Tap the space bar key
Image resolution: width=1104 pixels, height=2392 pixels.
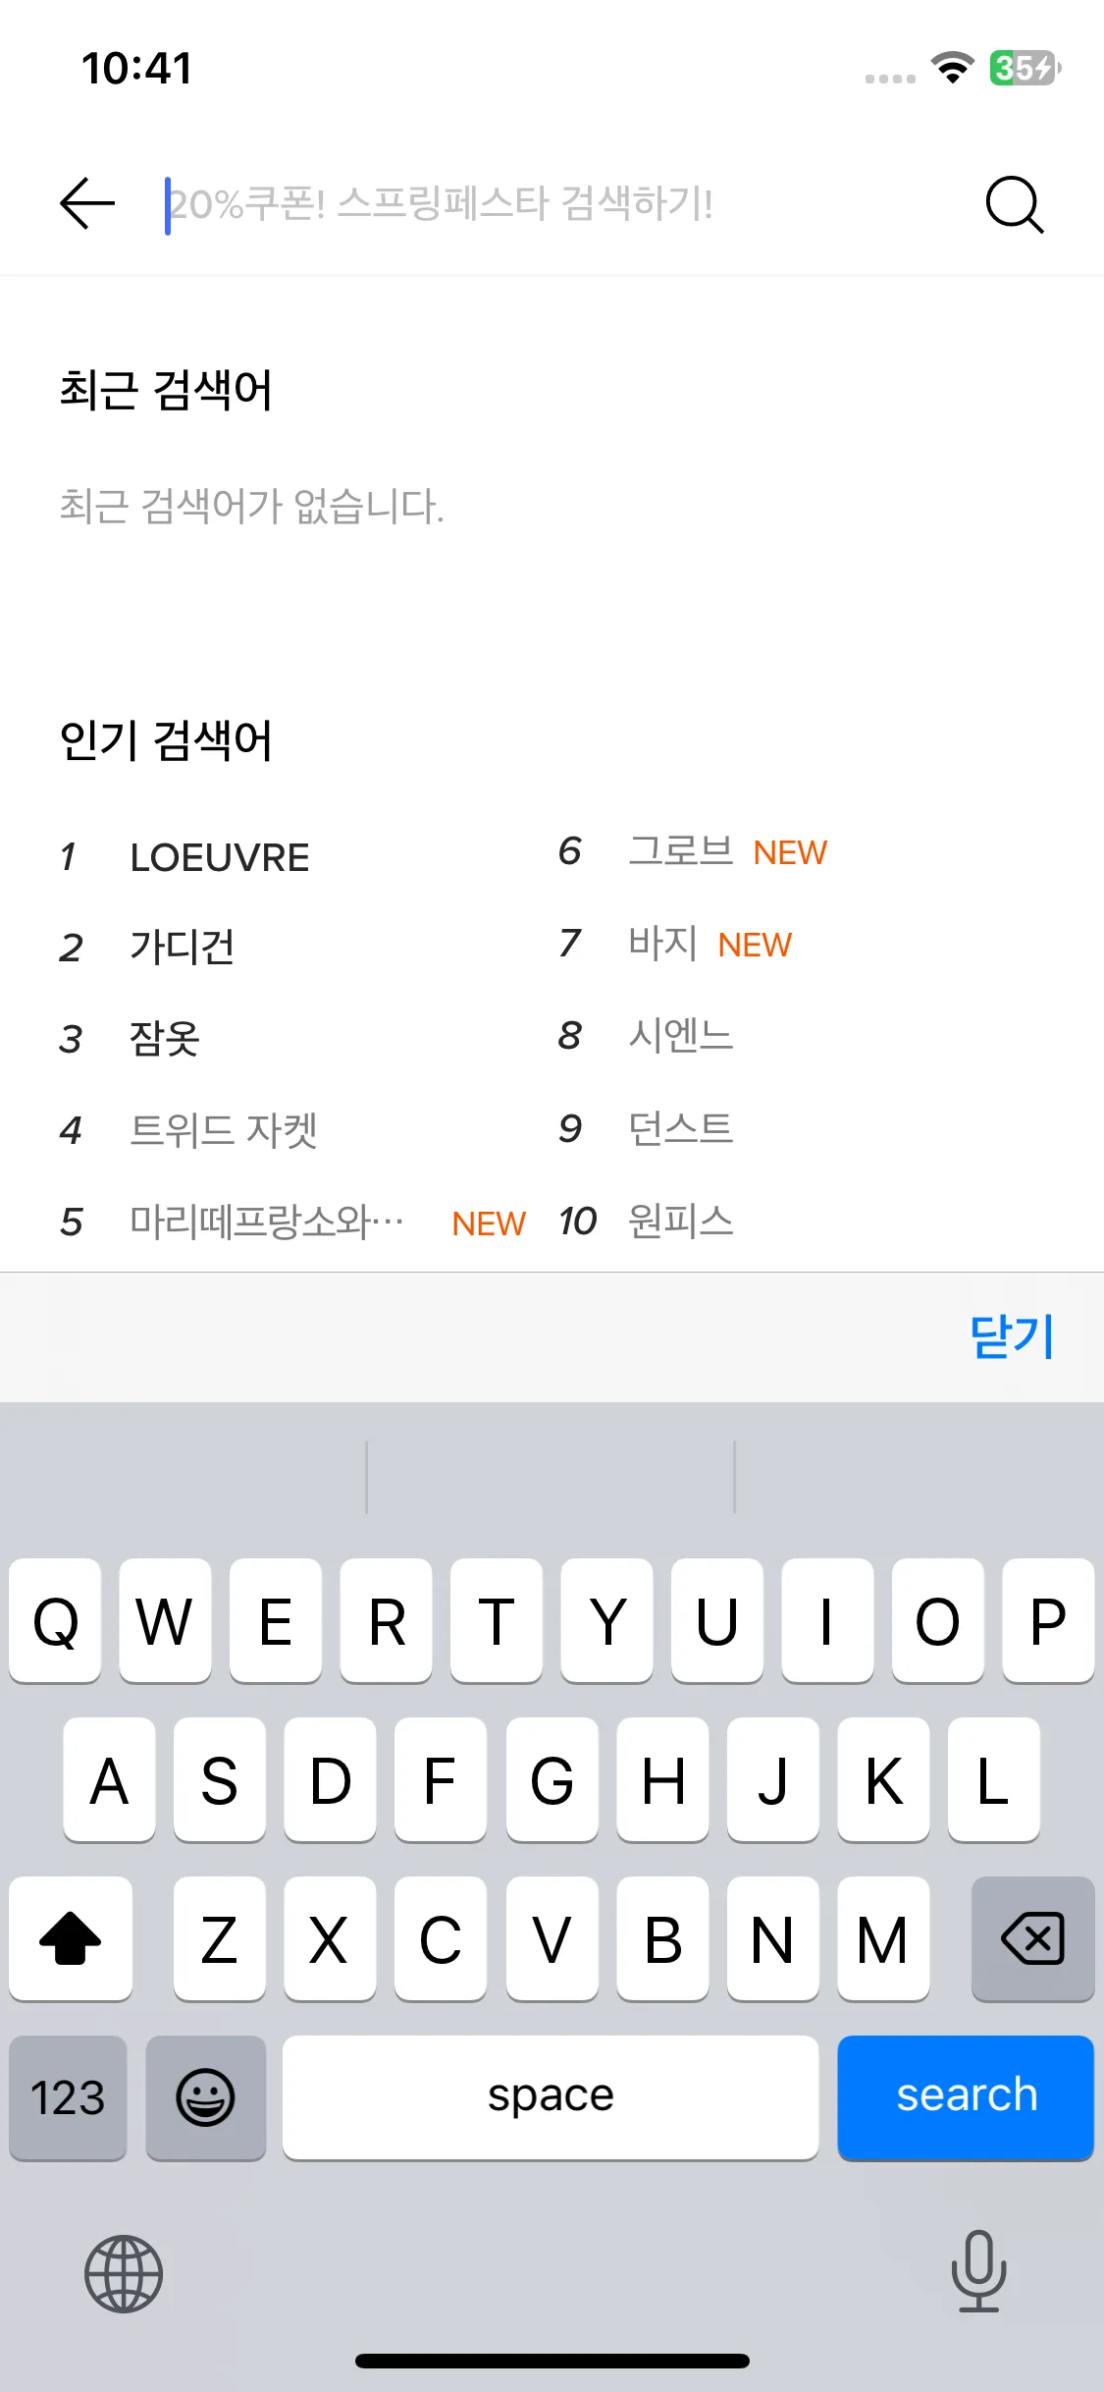551,2097
